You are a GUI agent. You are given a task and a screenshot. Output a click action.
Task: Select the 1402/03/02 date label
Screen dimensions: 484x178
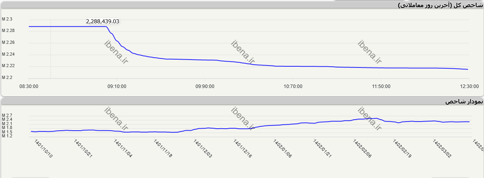point(442,148)
